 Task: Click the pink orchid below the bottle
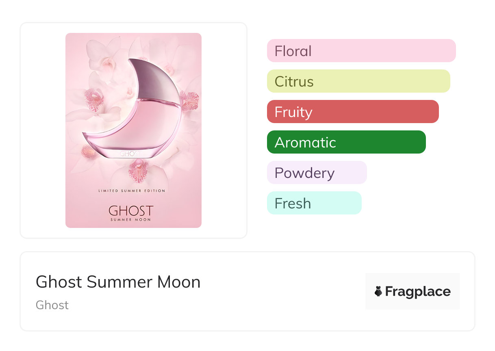tap(139, 171)
